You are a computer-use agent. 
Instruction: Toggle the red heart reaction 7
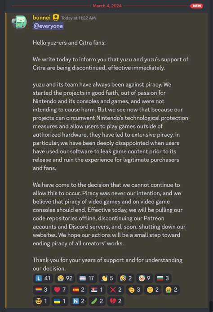[60, 289]
